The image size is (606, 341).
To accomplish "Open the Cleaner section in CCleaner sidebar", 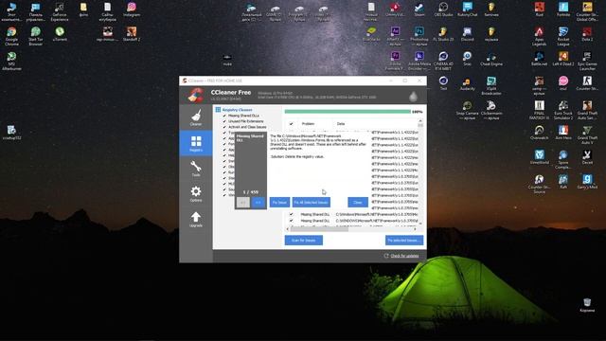I will pos(196,117).
